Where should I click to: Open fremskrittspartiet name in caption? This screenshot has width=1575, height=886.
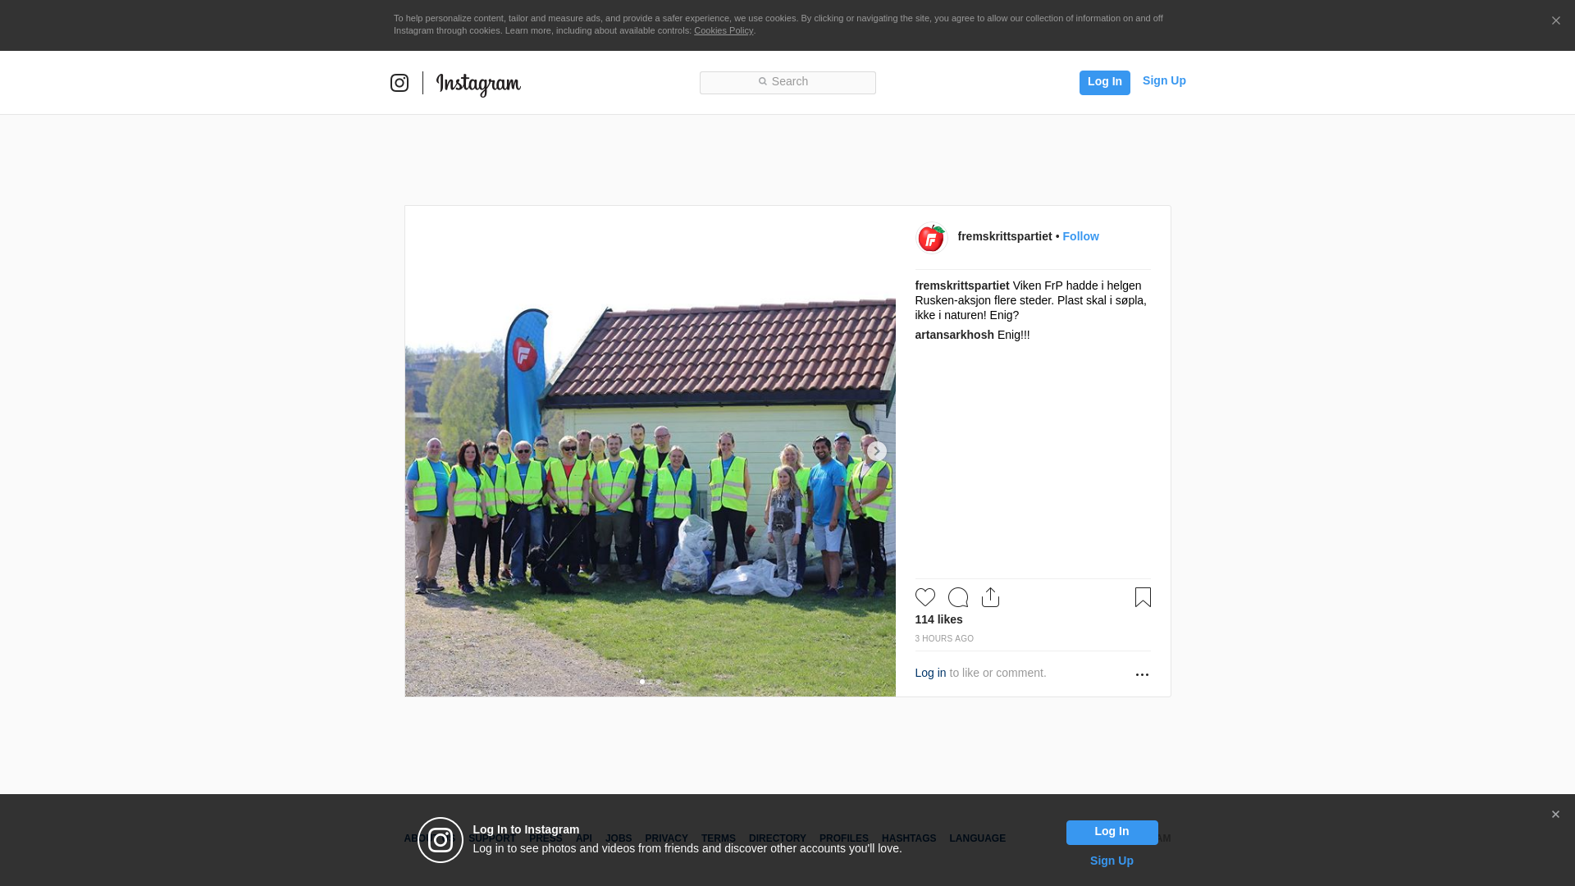coord(962,285)
